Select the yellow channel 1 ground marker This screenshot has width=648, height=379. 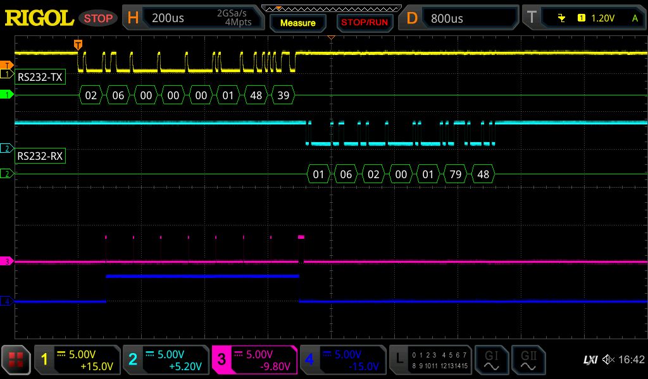pyautogui.click(x=6, y=75)
